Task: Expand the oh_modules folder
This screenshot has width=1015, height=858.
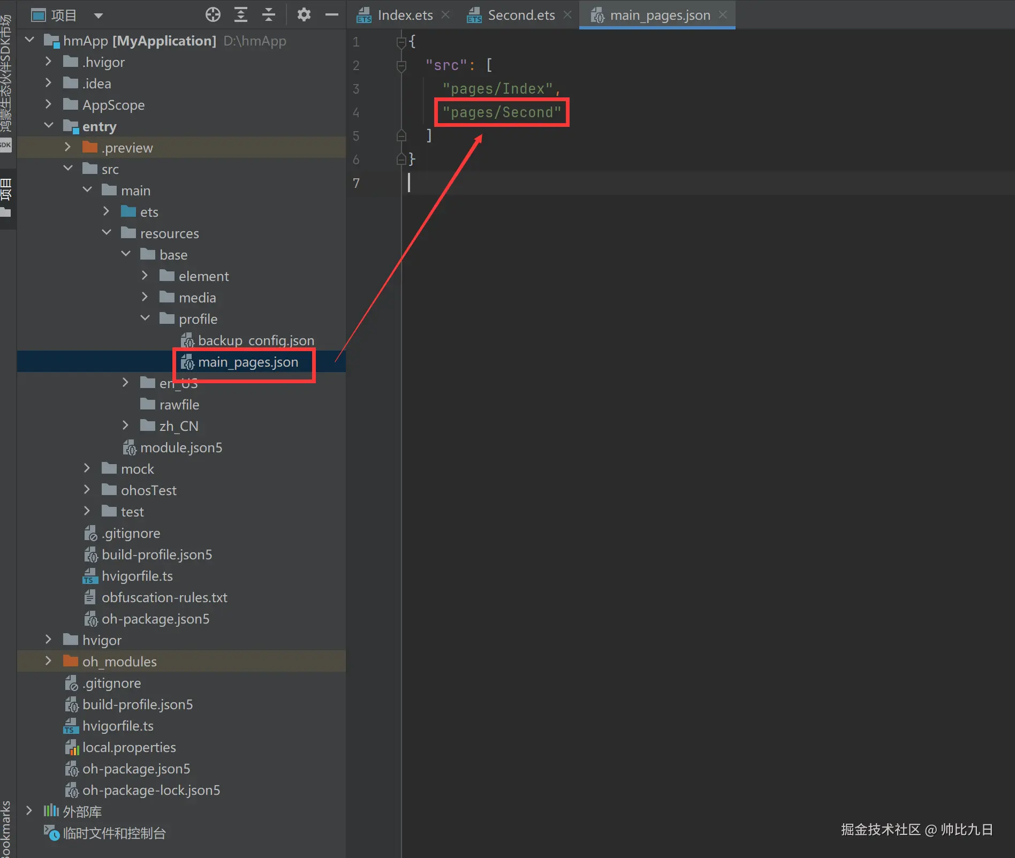Action: coord(48,661)
